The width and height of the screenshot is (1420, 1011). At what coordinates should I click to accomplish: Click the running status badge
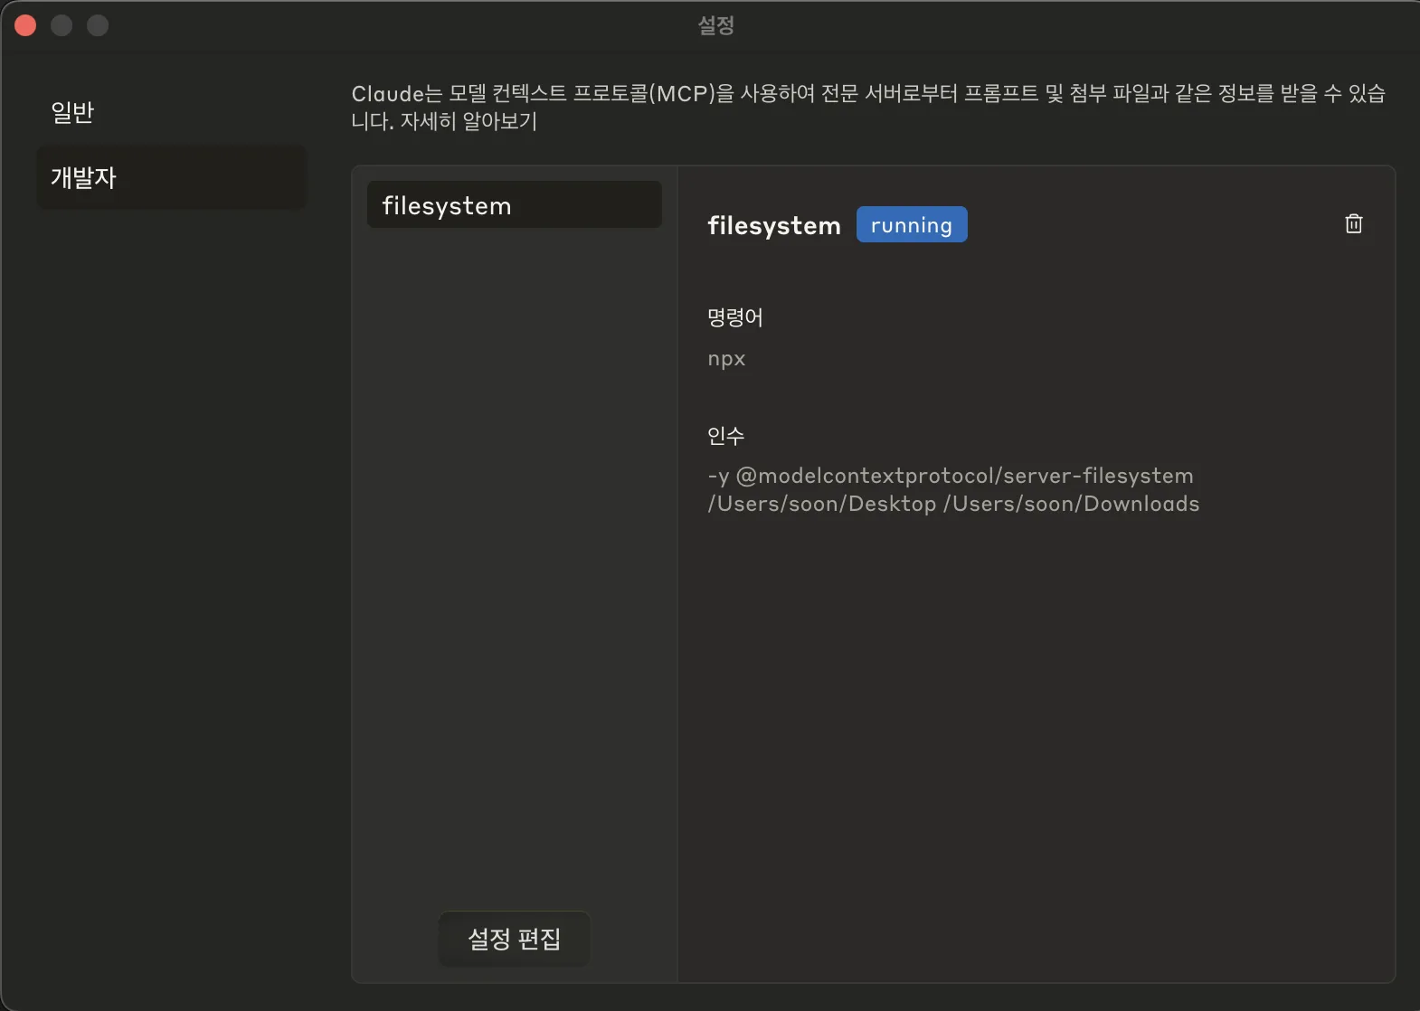click(912, 225)
